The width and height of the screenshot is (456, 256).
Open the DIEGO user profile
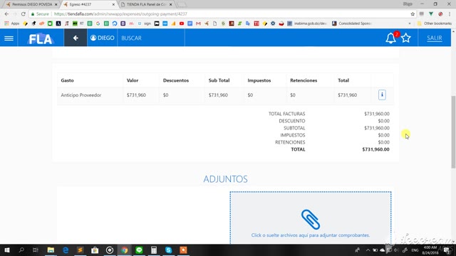[x=102, y=38]
